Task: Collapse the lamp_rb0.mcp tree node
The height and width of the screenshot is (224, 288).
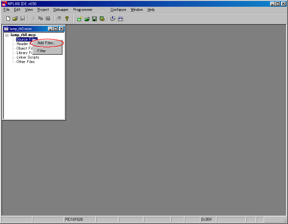Action: pos(7,35)
